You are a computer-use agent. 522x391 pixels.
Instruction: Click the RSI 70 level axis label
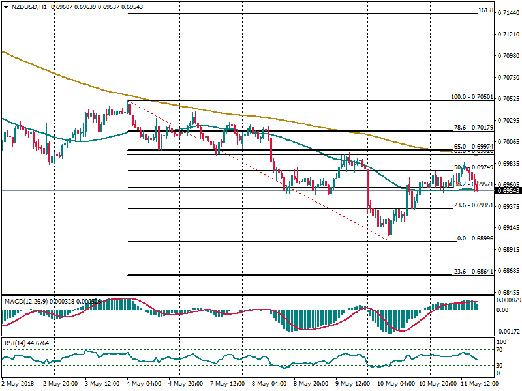(x=501, y=351)
